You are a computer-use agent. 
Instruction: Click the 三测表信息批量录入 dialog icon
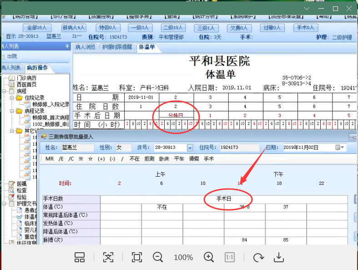[44, 137]
